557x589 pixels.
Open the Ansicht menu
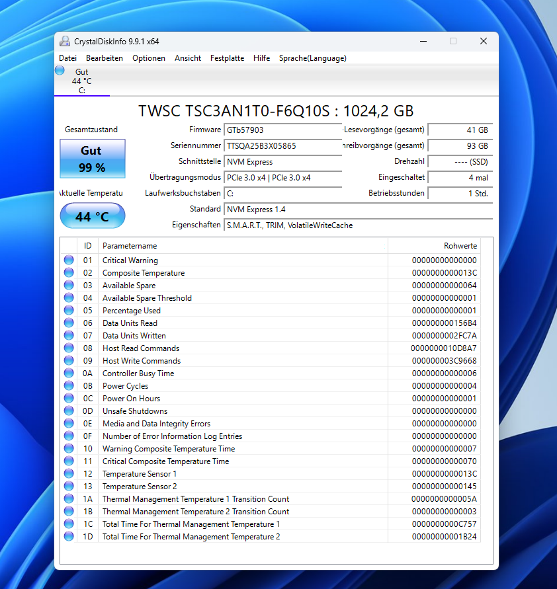click(x=188, y=58)
